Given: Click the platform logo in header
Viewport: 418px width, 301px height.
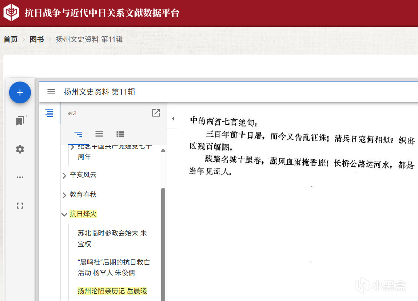Looking at the screenshot, I should (11, 13).
